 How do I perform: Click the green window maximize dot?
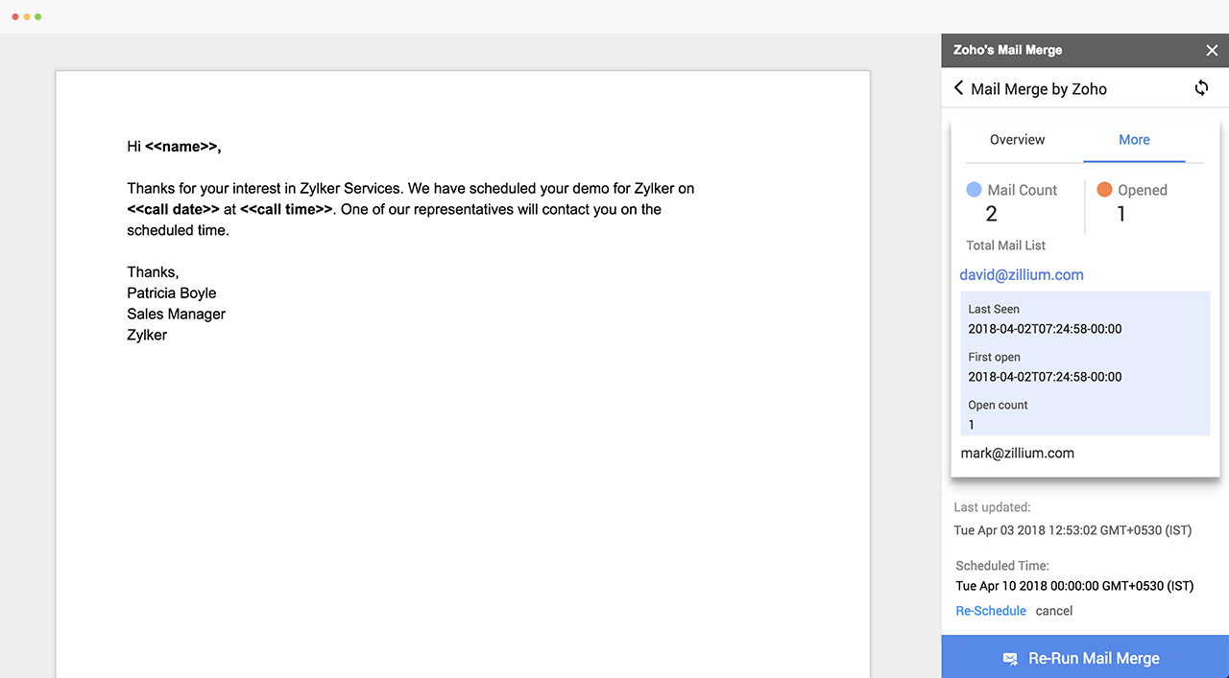(38, 17)
